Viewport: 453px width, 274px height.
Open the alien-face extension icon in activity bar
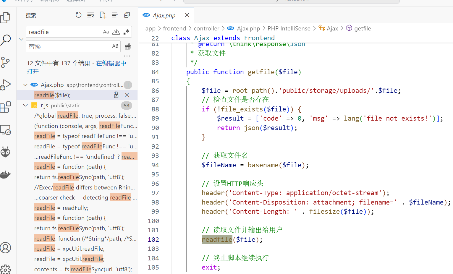[x=5, y=152]
